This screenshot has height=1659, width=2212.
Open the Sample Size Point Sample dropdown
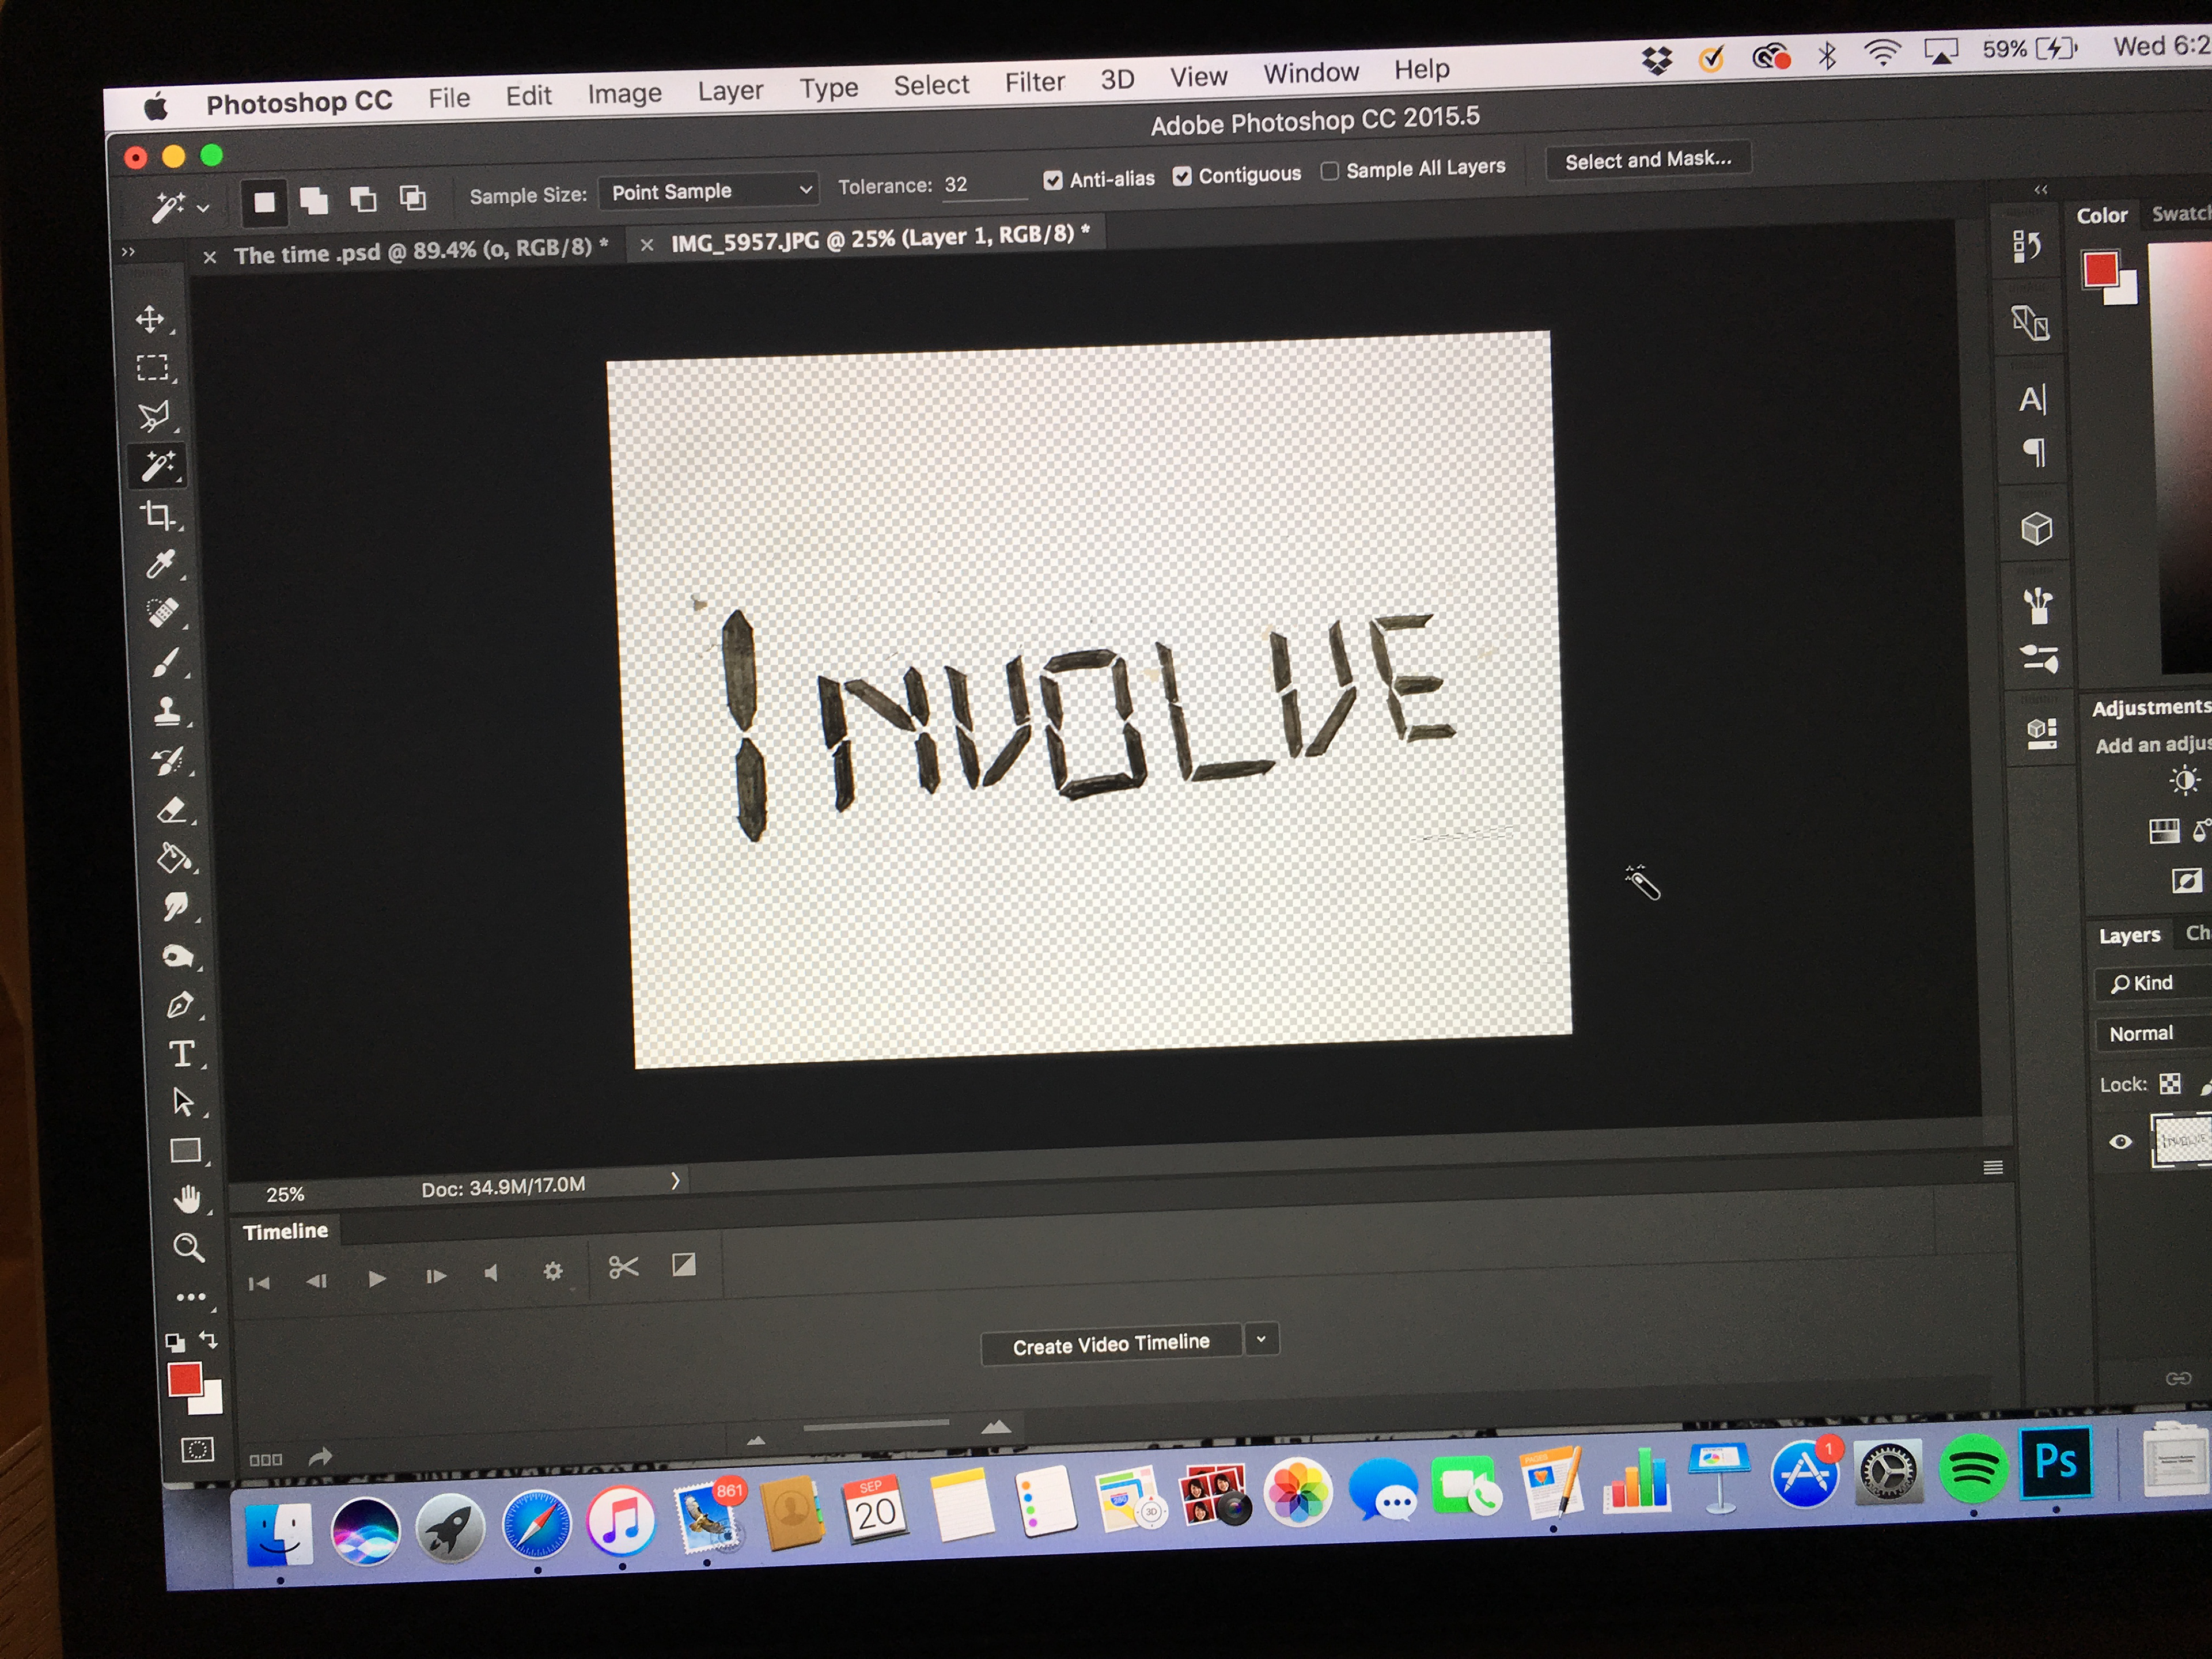[708, 190]
